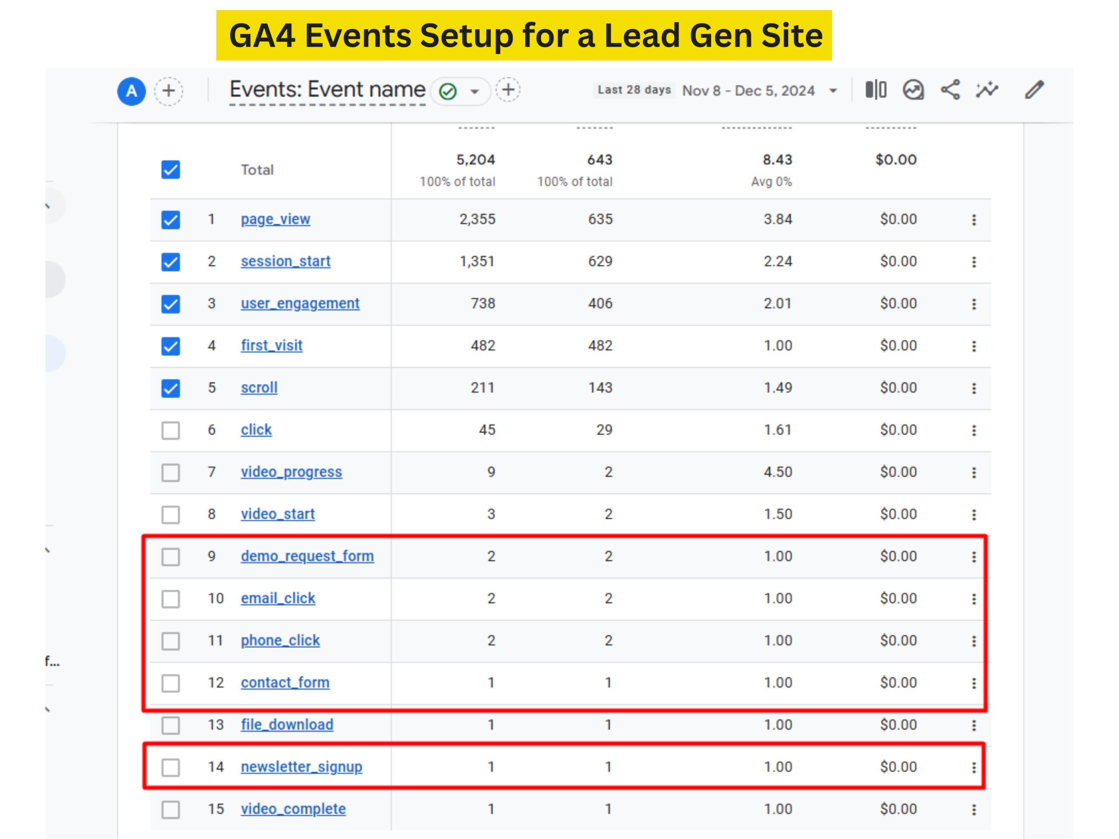Open three-dot menu for page_view row

(x=973, y=220)
